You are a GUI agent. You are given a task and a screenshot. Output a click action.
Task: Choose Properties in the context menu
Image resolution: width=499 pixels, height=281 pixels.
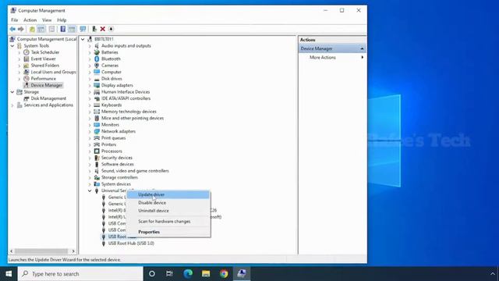coord(168,232)
